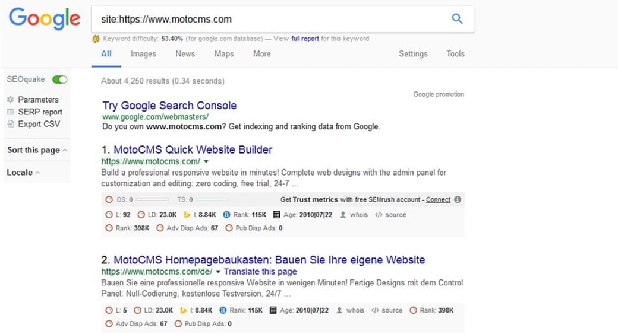Expand the Sort this page section

(37, 150)
